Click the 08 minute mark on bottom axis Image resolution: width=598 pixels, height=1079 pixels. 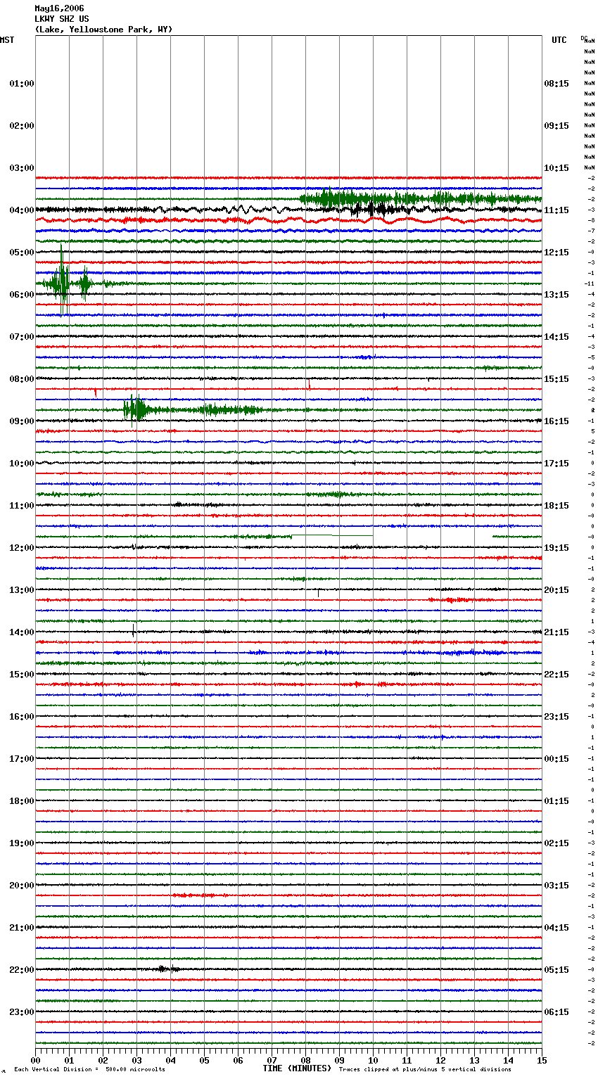click(305, 1060)
